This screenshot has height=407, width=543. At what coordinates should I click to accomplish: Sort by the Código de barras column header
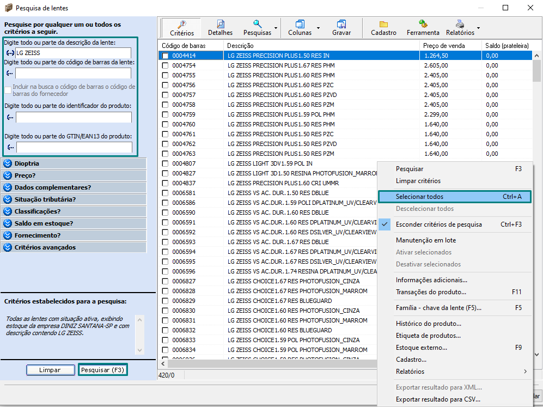point(191,46)
